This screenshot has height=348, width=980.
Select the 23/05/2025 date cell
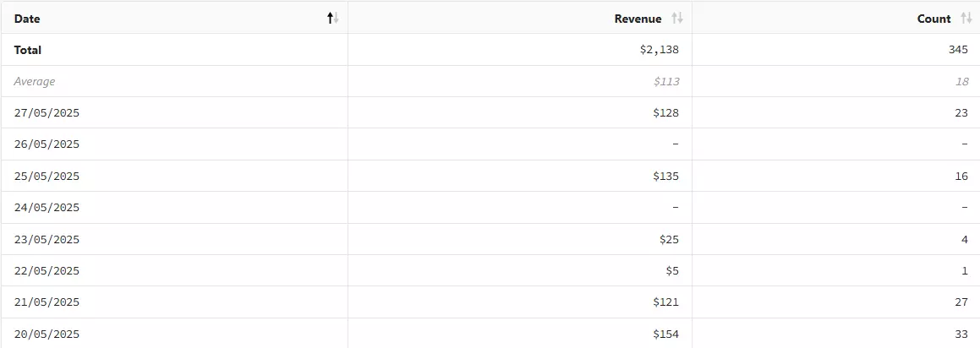47,239
